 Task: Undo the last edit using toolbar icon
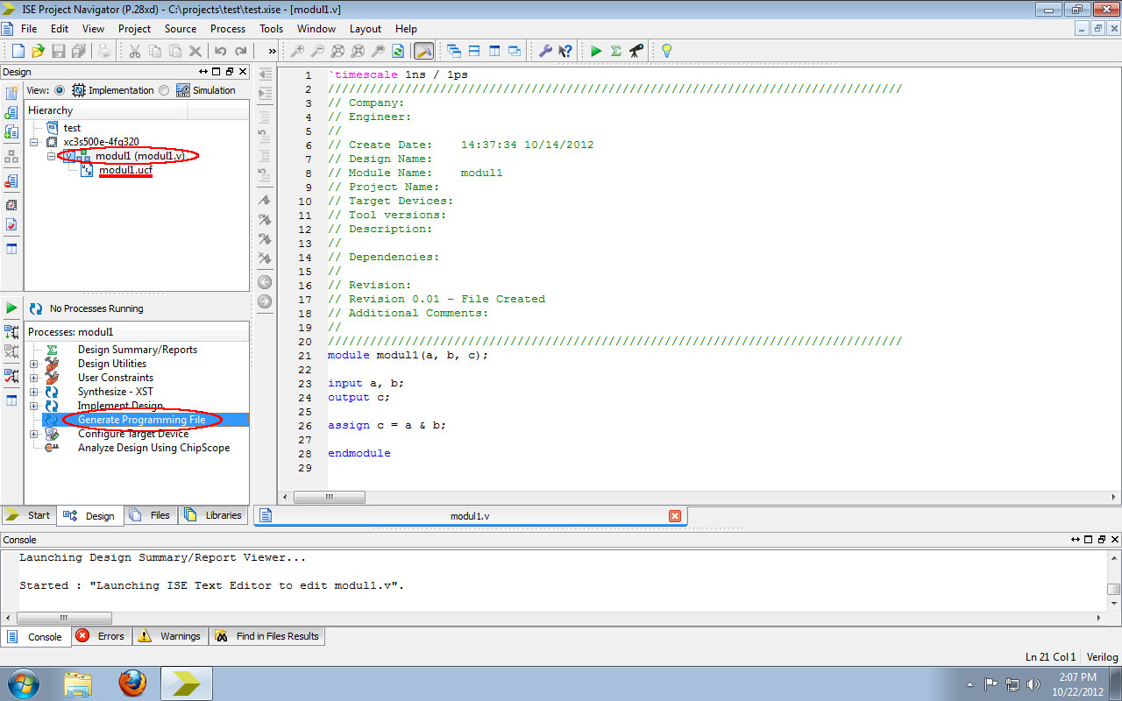coord(220,51)
